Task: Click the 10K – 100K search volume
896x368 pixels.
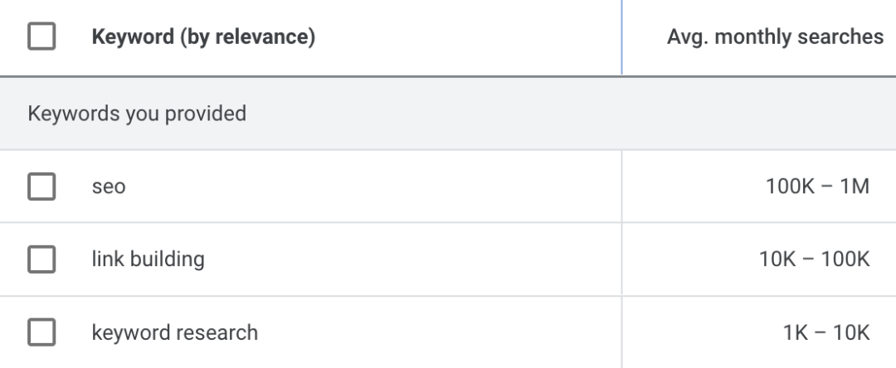Action: [x=814, y=259]
